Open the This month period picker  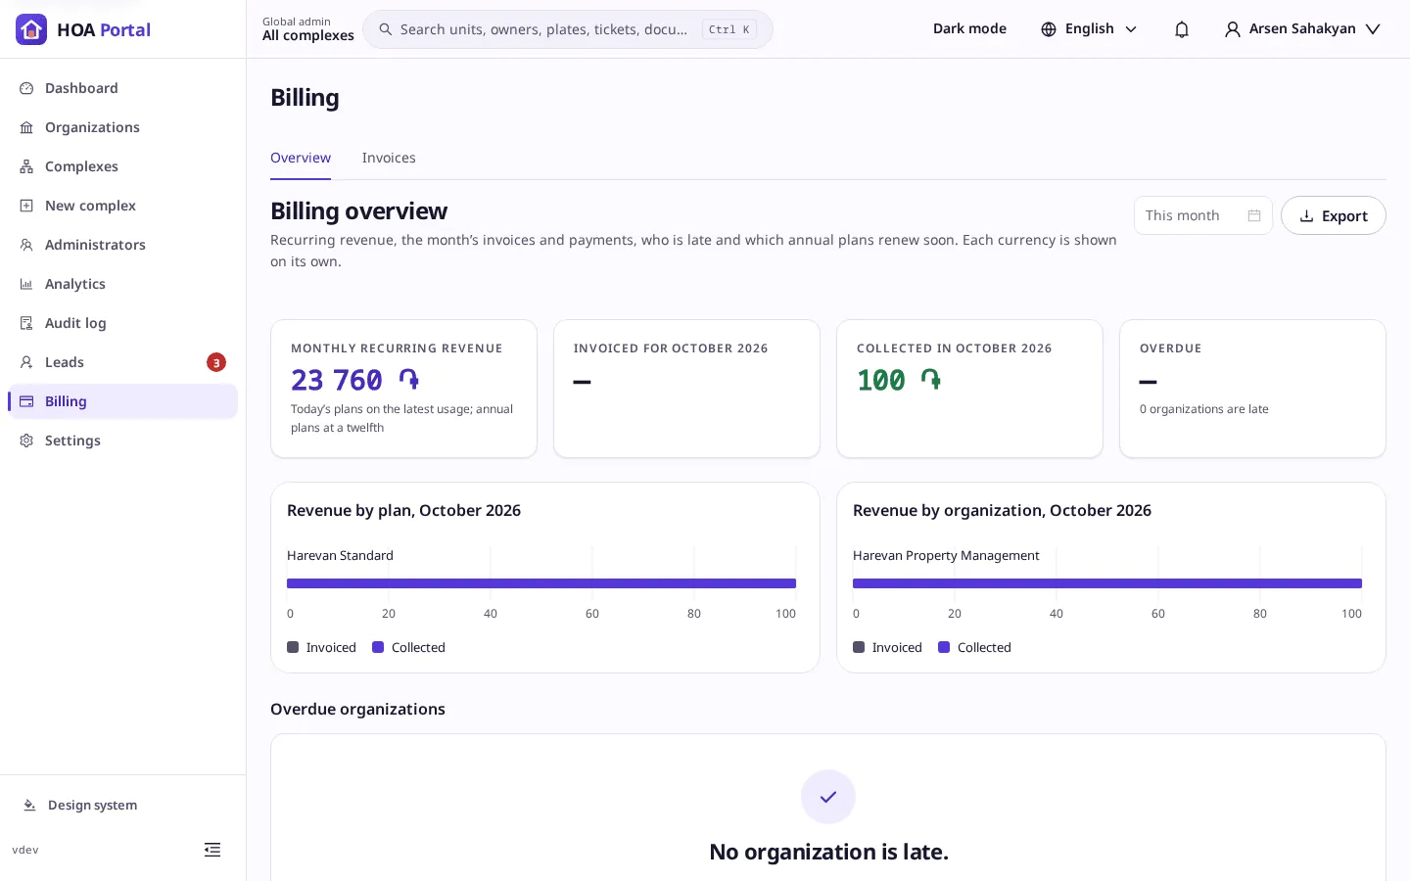pyautogui.click(x=1203, y=215)
